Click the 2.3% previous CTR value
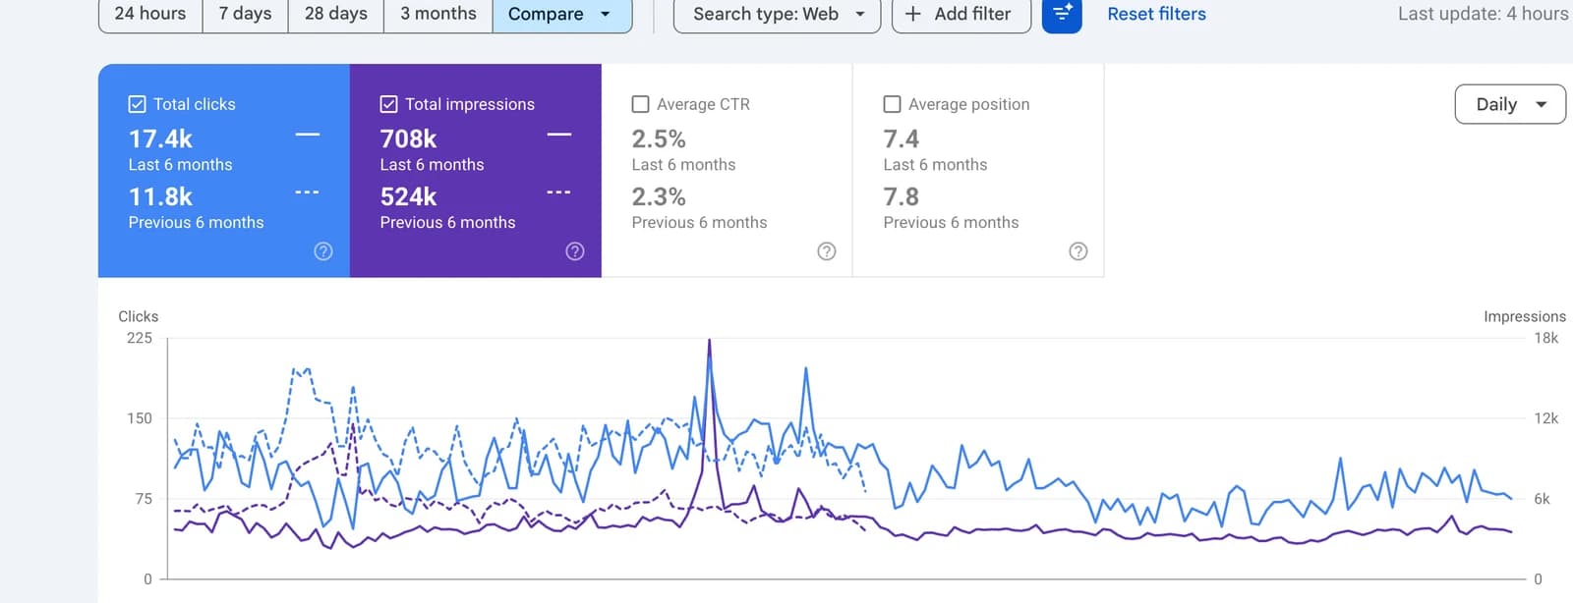 tap(659, 196)
